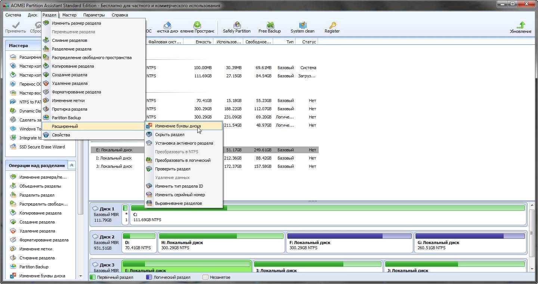Select Удаление раздела in menu
This screenshot has height=284, width=538.
(93, 83)
